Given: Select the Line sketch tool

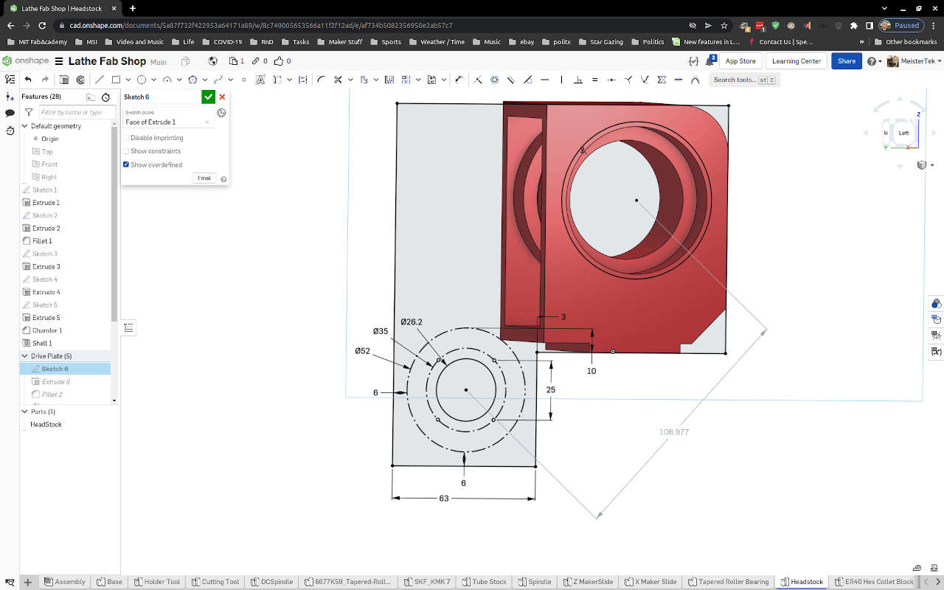Looking at the screenshot, I should 100,80.
